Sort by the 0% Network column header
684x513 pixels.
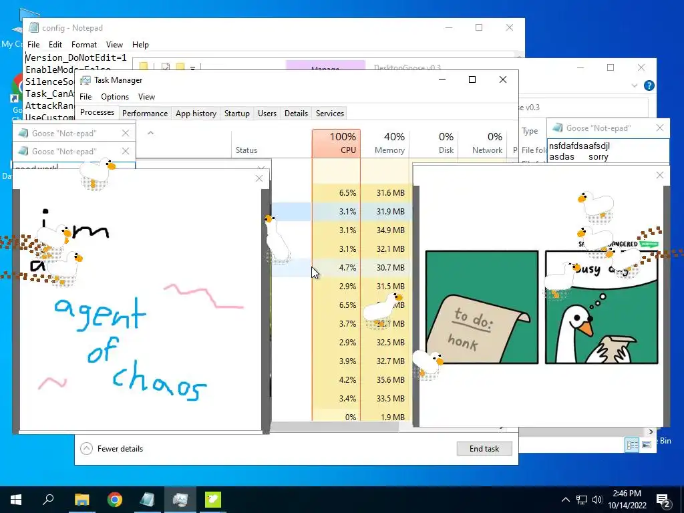click(483, 143)
